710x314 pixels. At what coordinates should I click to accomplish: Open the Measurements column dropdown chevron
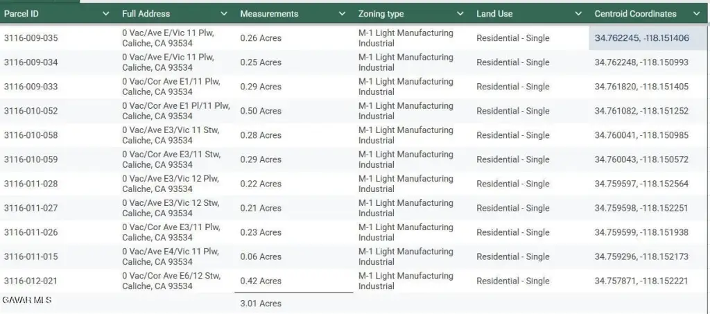point(342,14)
